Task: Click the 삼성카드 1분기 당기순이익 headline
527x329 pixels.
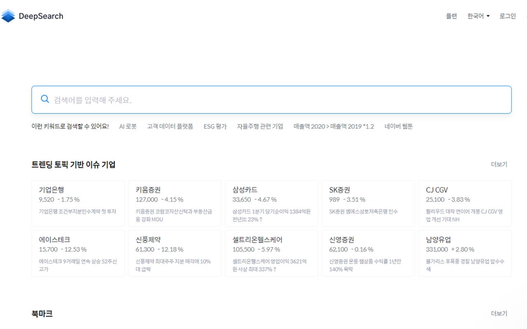Action: coord(271,215)
